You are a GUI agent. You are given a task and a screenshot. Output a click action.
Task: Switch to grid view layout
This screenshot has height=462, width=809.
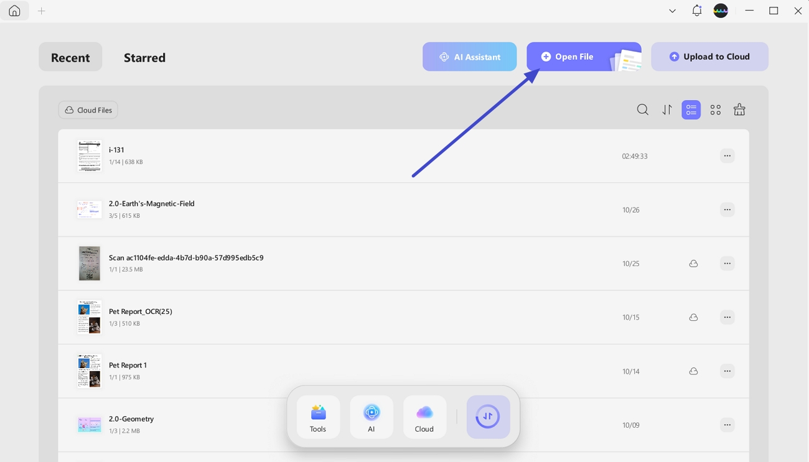pos(716,110)
